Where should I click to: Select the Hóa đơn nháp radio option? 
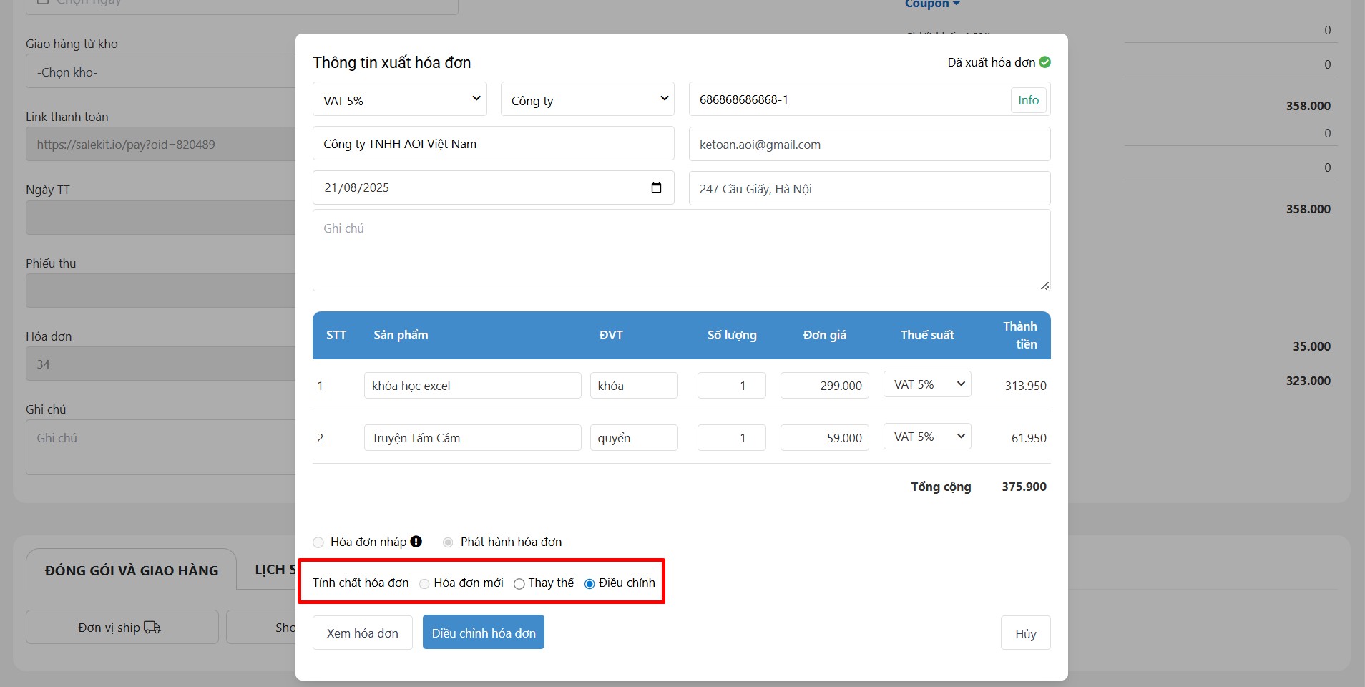pyautogui.click(x=318, y=542)
